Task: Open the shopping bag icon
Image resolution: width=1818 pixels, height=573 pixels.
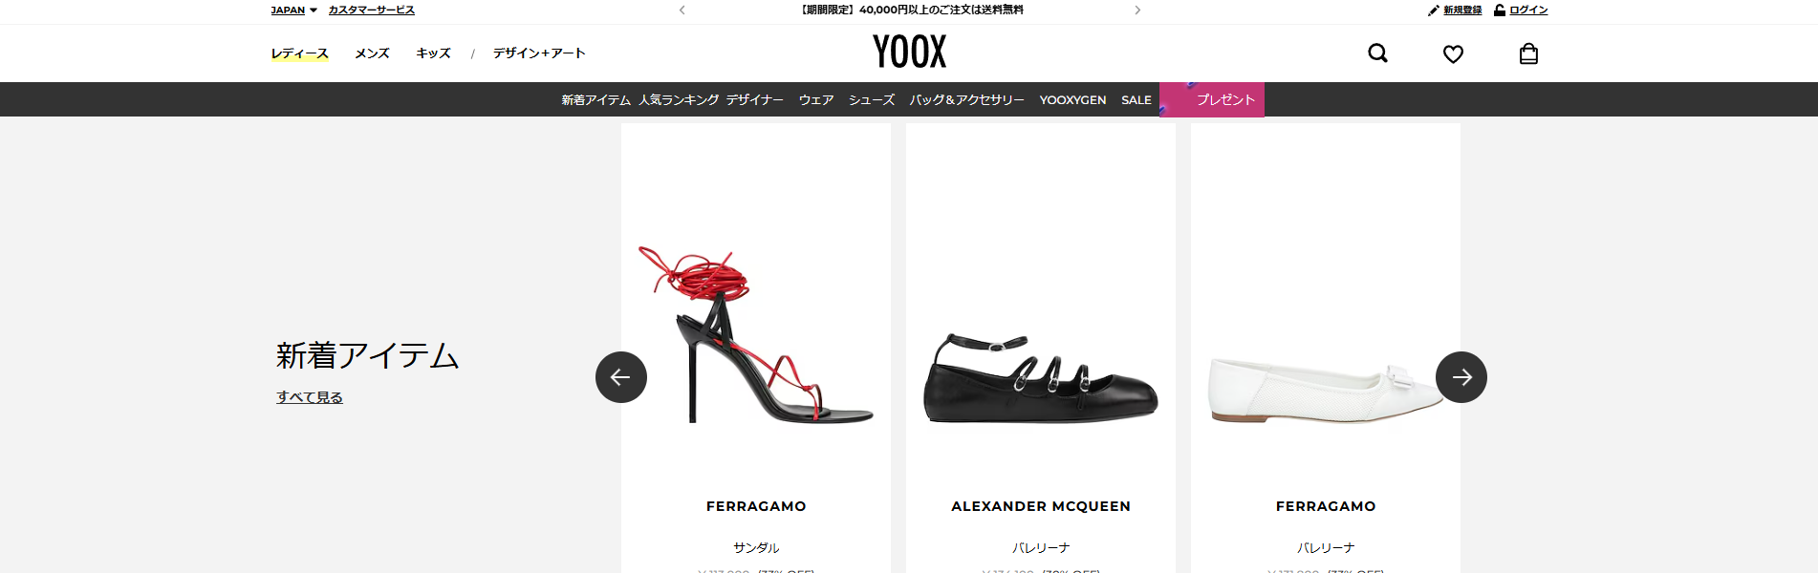Action: (x=1528, y=53)
